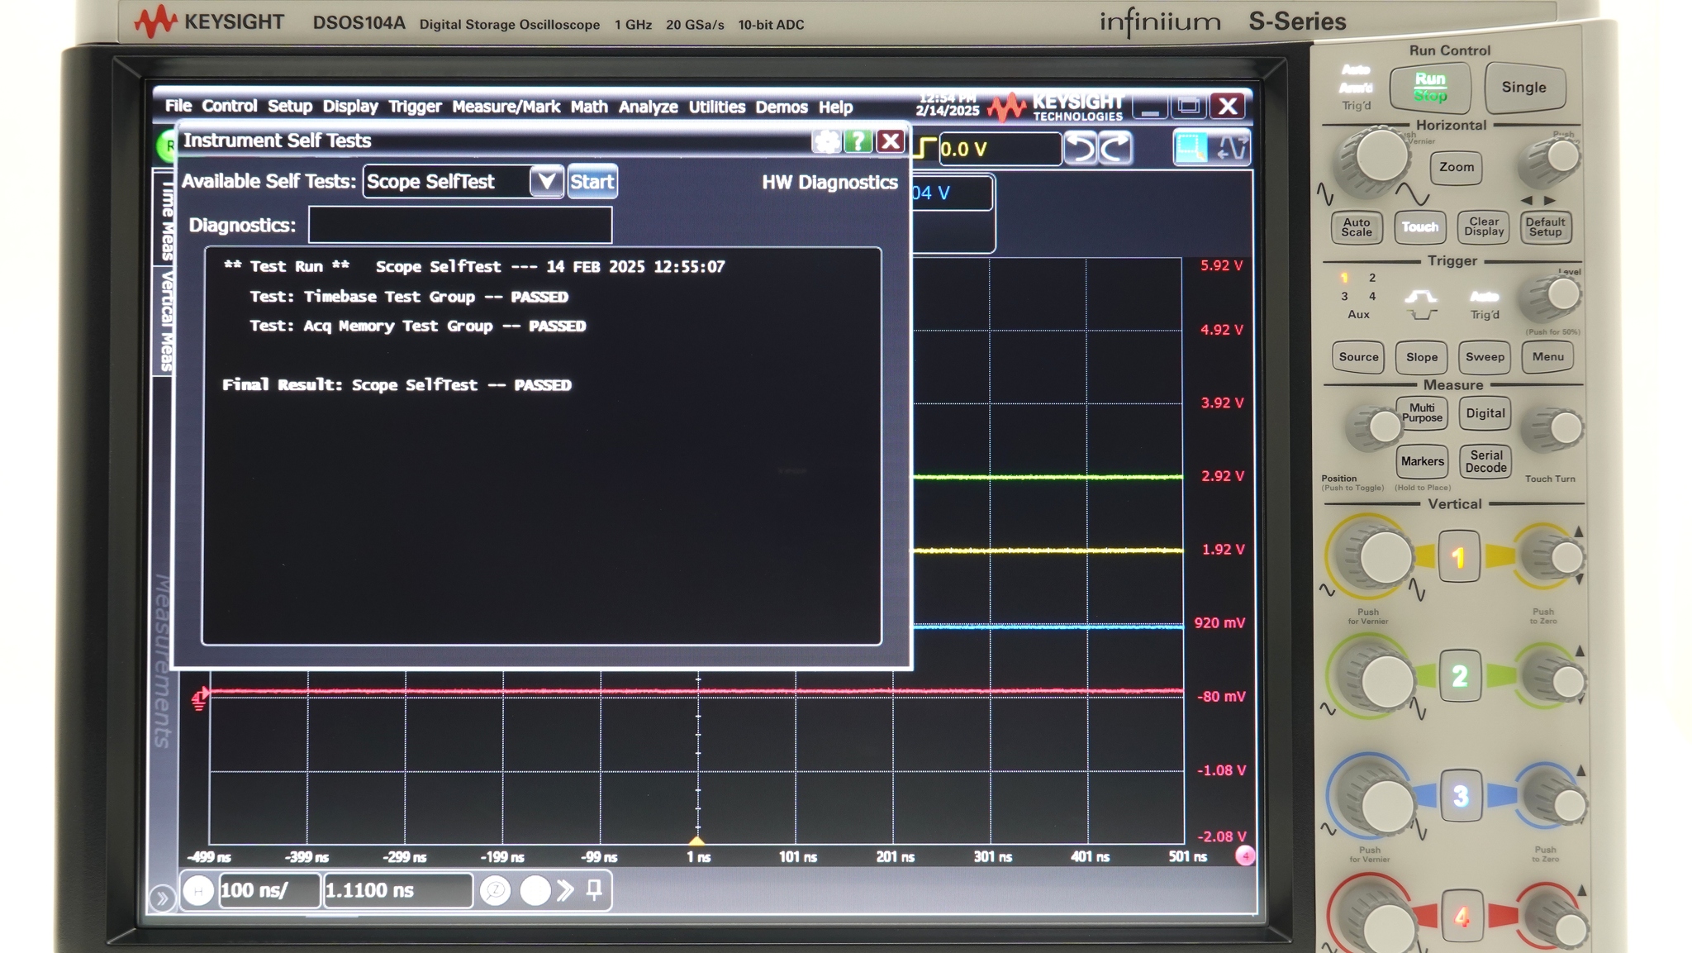This screenshot has width=1692, height=953.
Task: Click the trigger time reference marker
Action: [x=697, y=841]
